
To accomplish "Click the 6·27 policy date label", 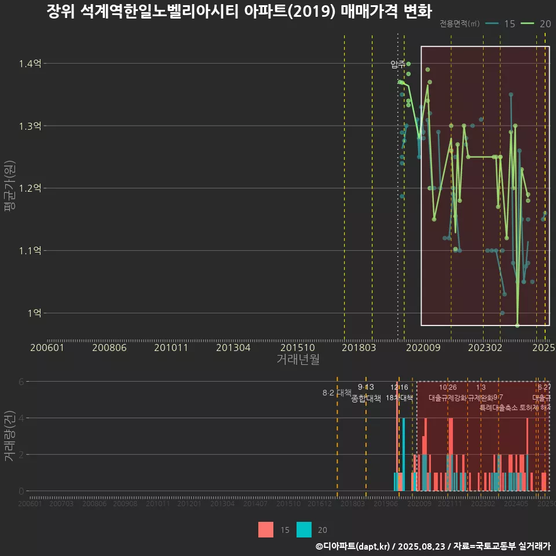I will [x=544, y=387].
